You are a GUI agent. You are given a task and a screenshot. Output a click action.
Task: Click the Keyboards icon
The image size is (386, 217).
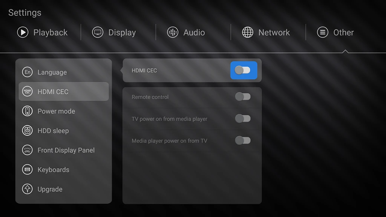pos(27,170)
